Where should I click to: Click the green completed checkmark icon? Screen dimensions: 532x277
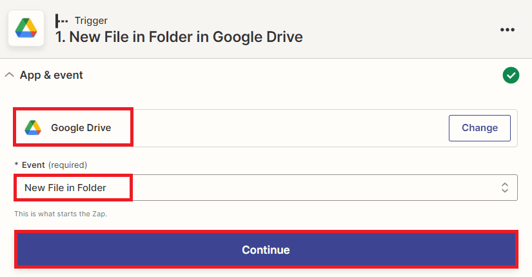511,76
